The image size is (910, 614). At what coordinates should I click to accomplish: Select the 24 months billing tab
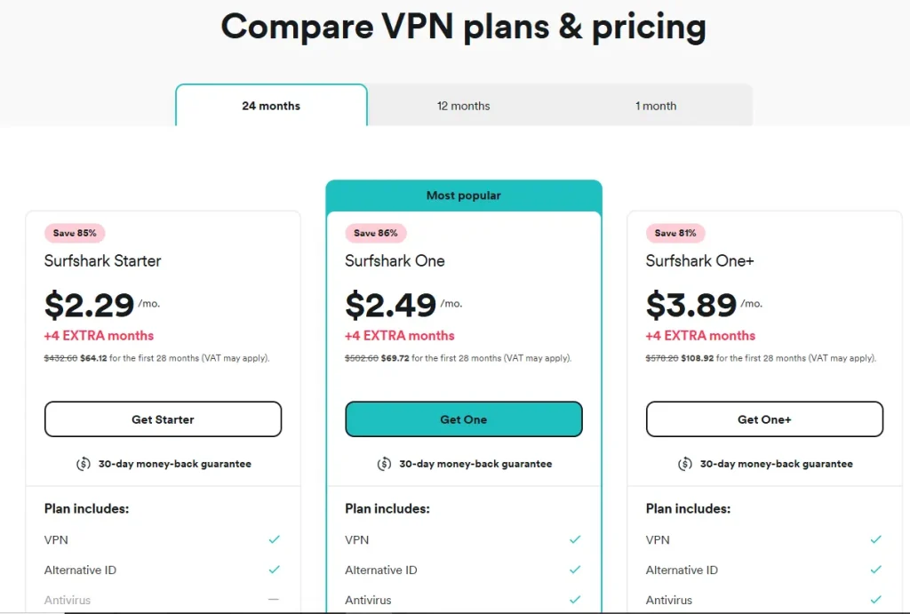pos(271,106)
